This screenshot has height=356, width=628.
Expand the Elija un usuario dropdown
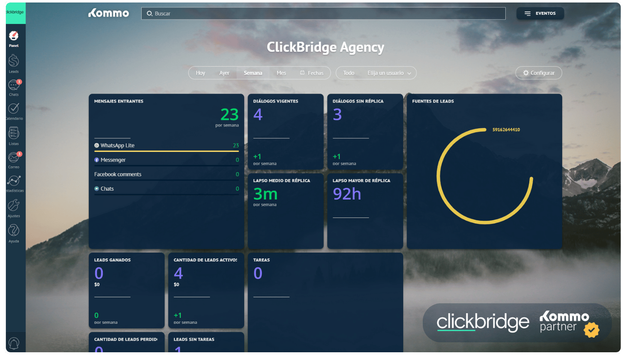point(390,73)
